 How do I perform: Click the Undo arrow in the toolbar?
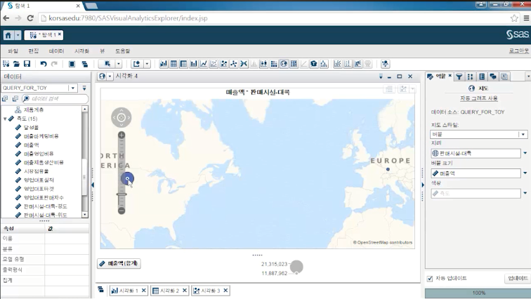coord(43,64)
